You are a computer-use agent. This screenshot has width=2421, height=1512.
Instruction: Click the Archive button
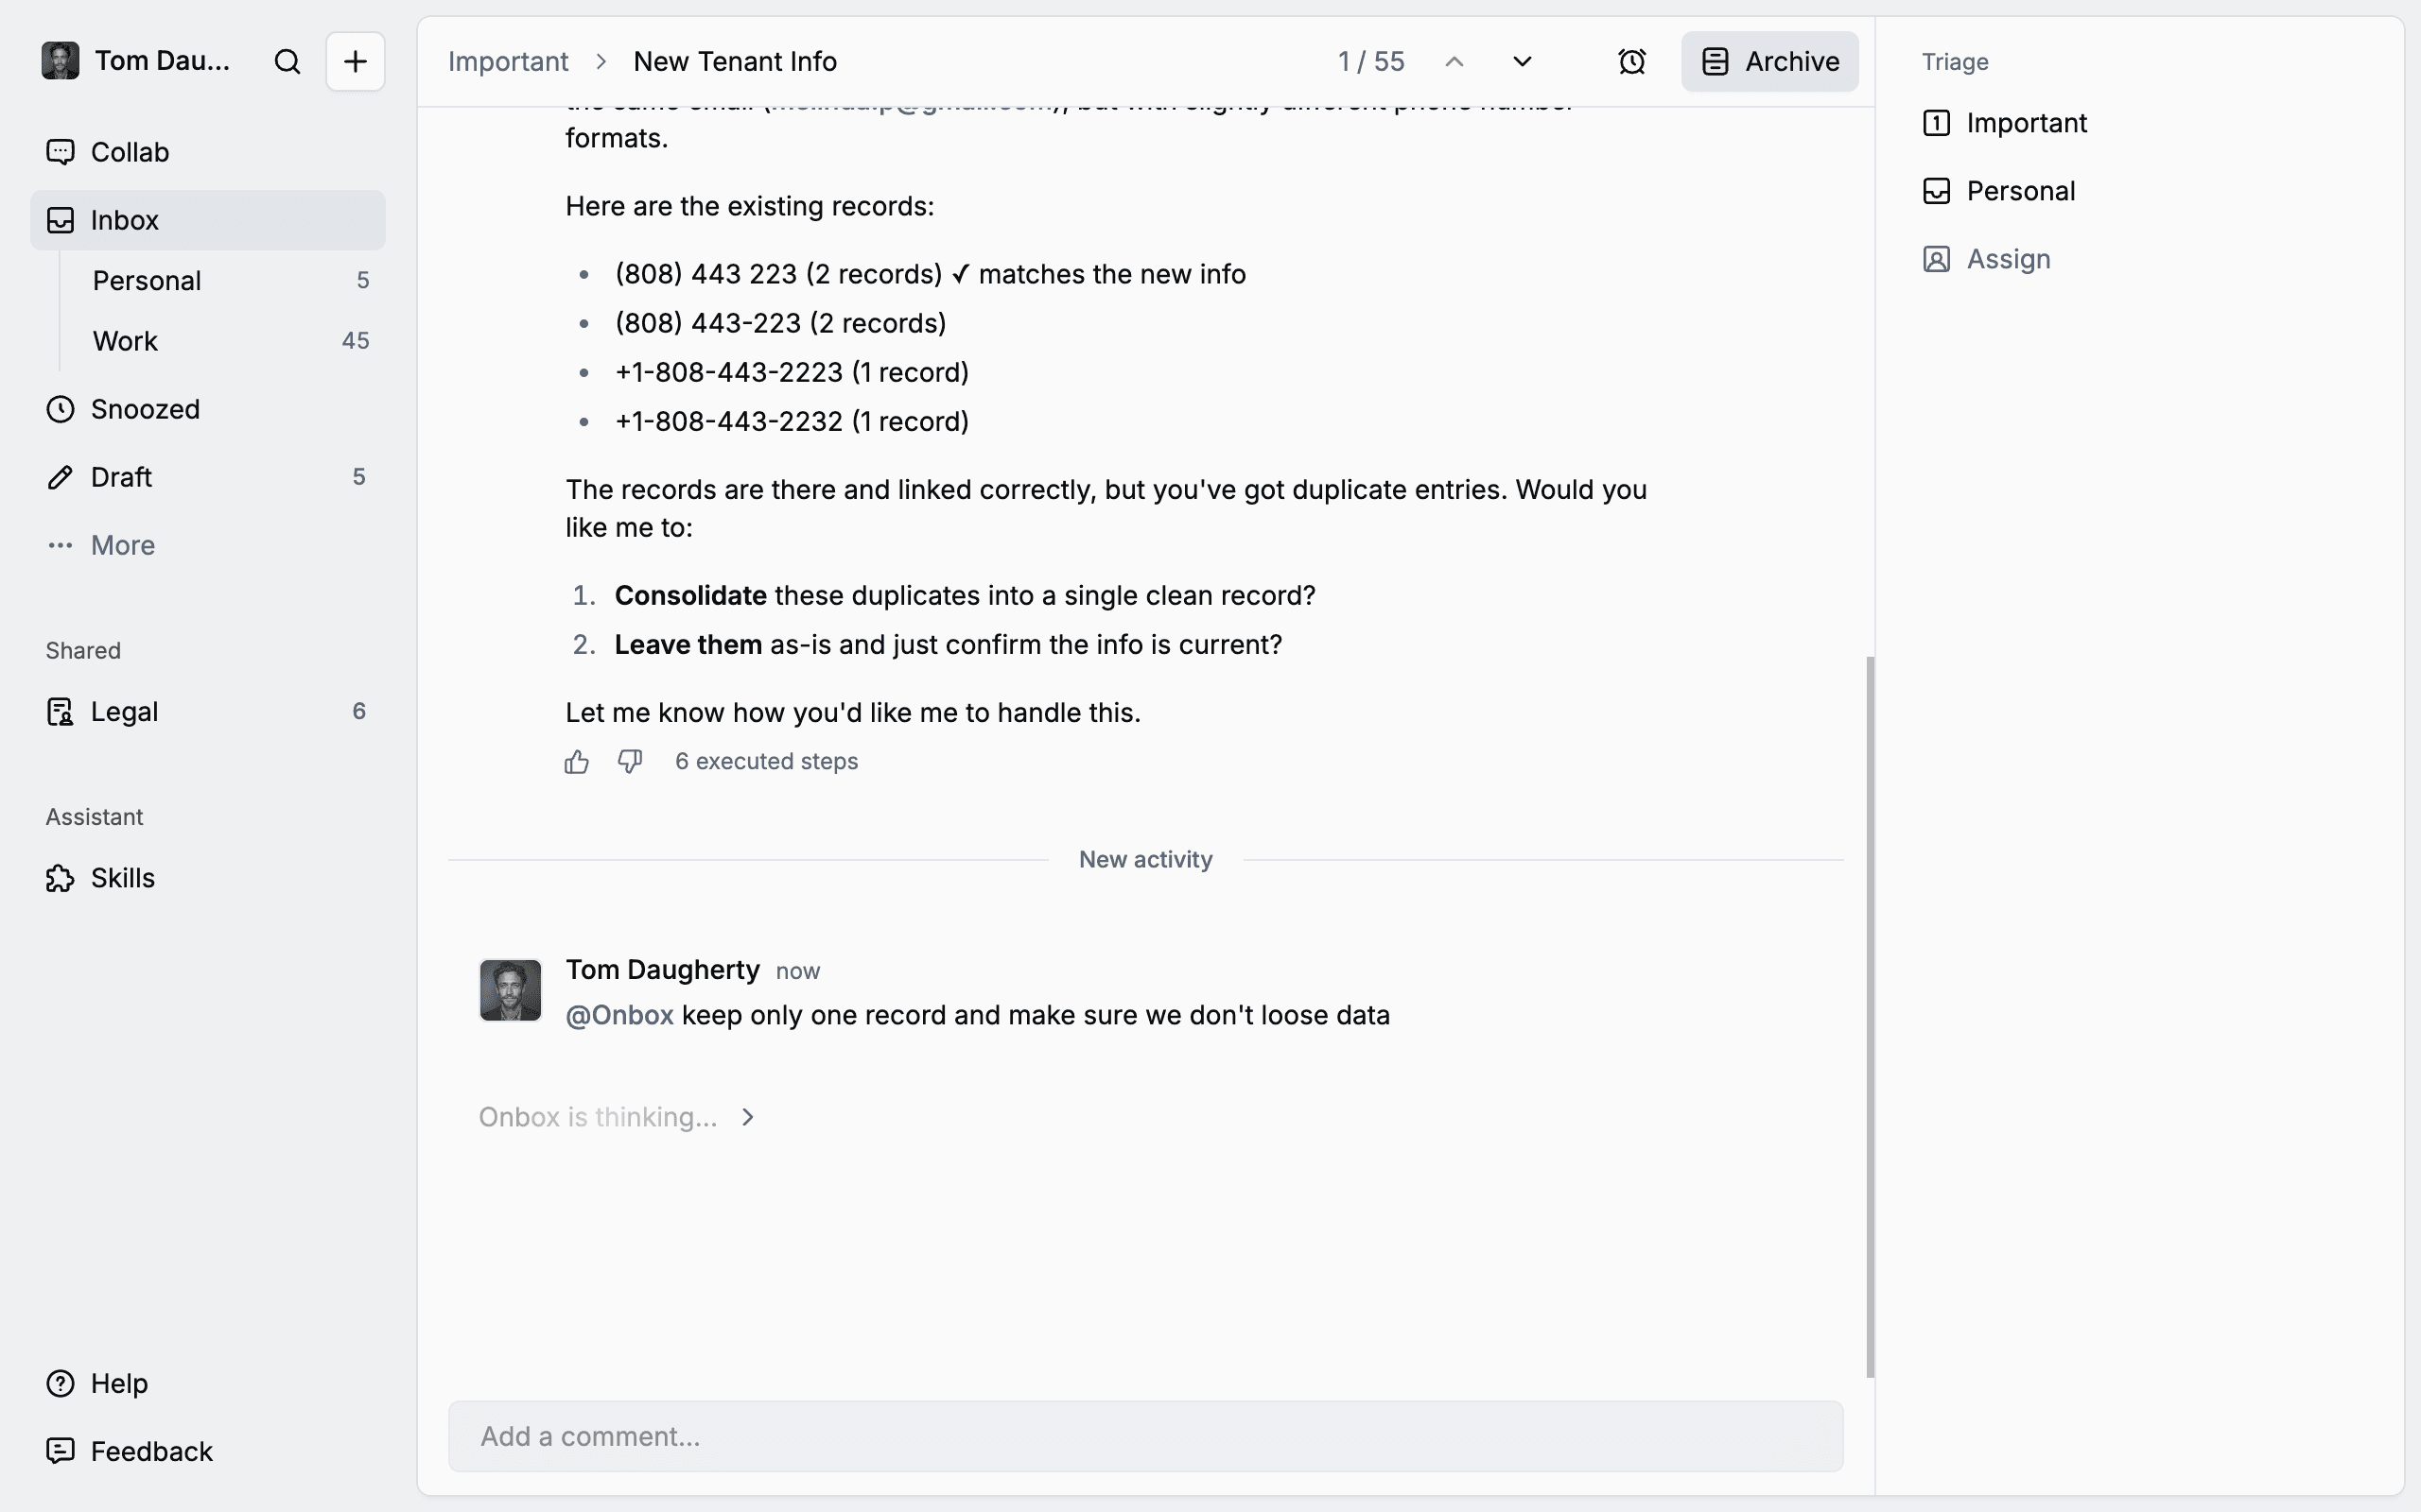[x=1769, y=62]
